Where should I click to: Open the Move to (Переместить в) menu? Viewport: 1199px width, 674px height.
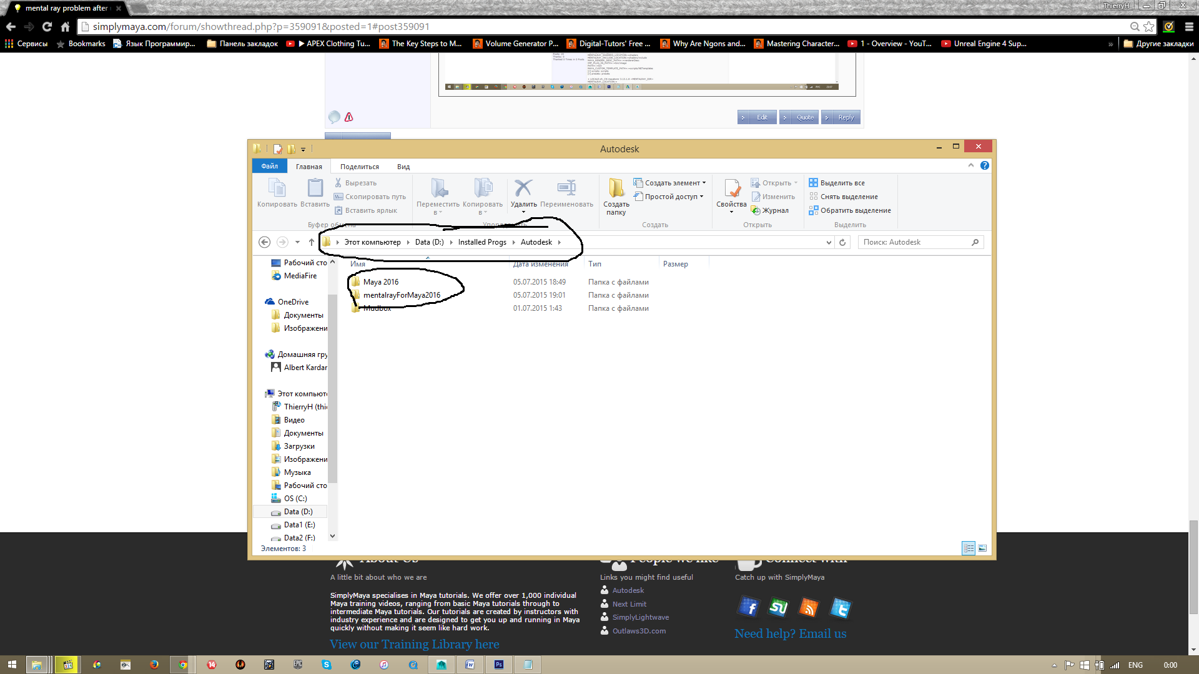tap(438, 196)
